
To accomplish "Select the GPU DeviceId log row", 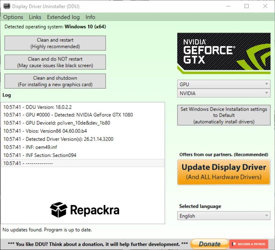I will (83, 123).
